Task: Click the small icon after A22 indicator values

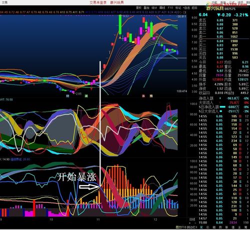Action: click(184, 12)
